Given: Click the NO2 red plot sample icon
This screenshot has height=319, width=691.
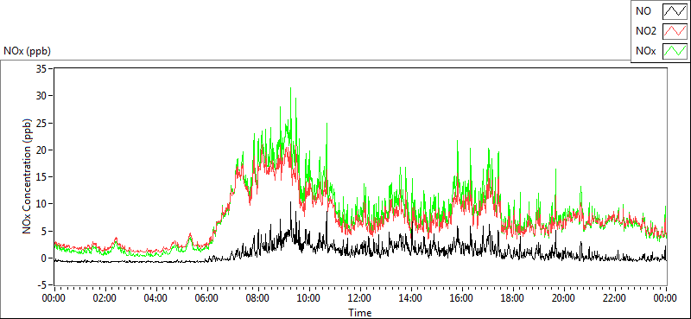Looking at the screenshot, I should click(x=675, y=31).
